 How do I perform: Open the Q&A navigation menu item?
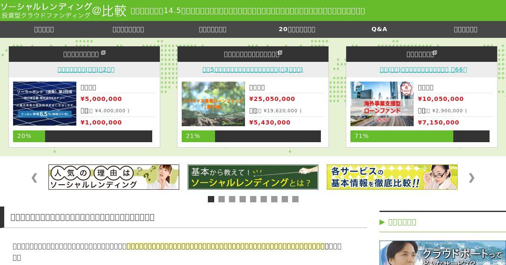click(x=379, y=29)
